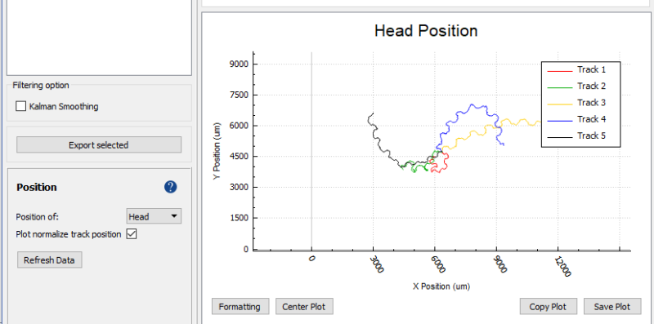Click the X Position (um) axis label
654x324 pixels.
coord(441,286)
